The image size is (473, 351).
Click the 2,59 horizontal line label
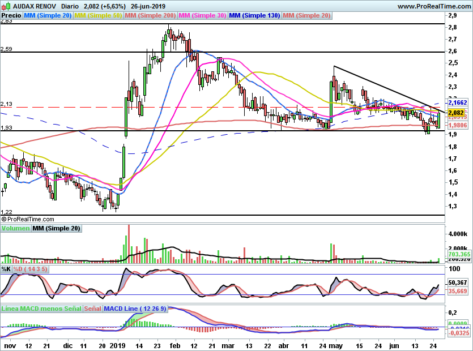click(6, 49)
